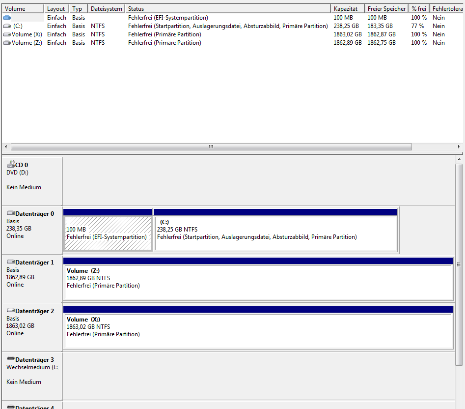Select the (C:) 238,25 GB NTFS partition block
This screenshot has width=465, height=409.
point(275,231)
